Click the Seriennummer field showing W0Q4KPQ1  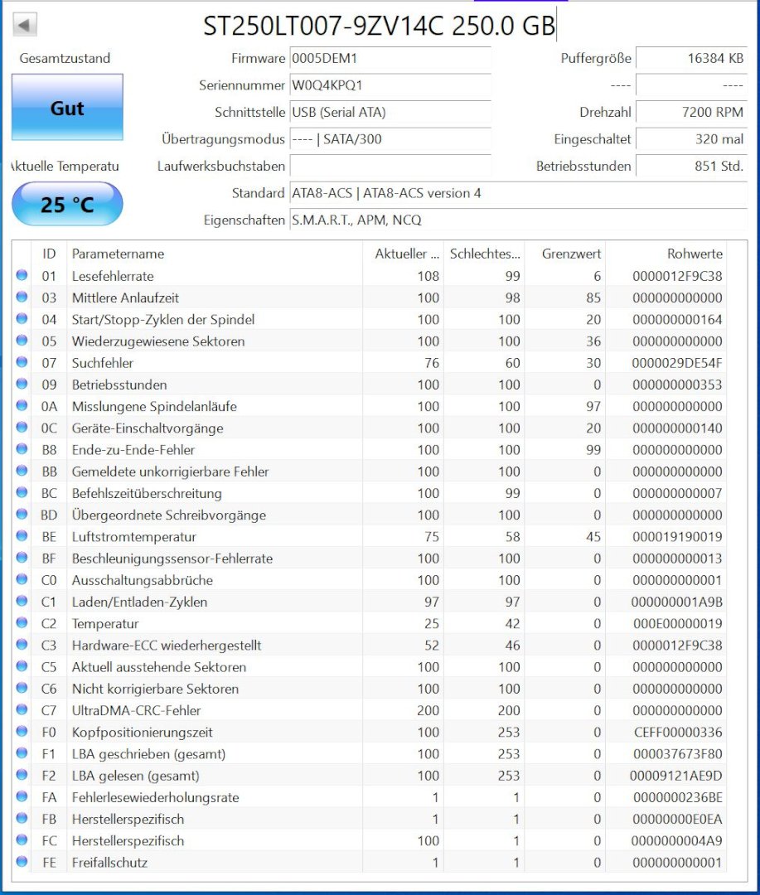click(390, 85)
